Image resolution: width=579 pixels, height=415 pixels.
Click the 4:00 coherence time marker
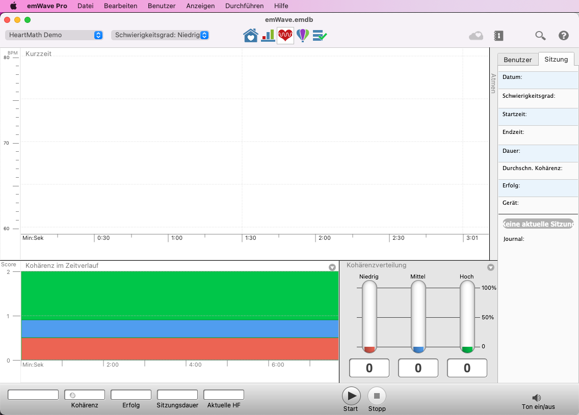click(x=195, y=365)
